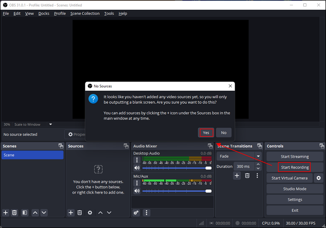Move source down arrow in Sources dock

coord(109,213)
